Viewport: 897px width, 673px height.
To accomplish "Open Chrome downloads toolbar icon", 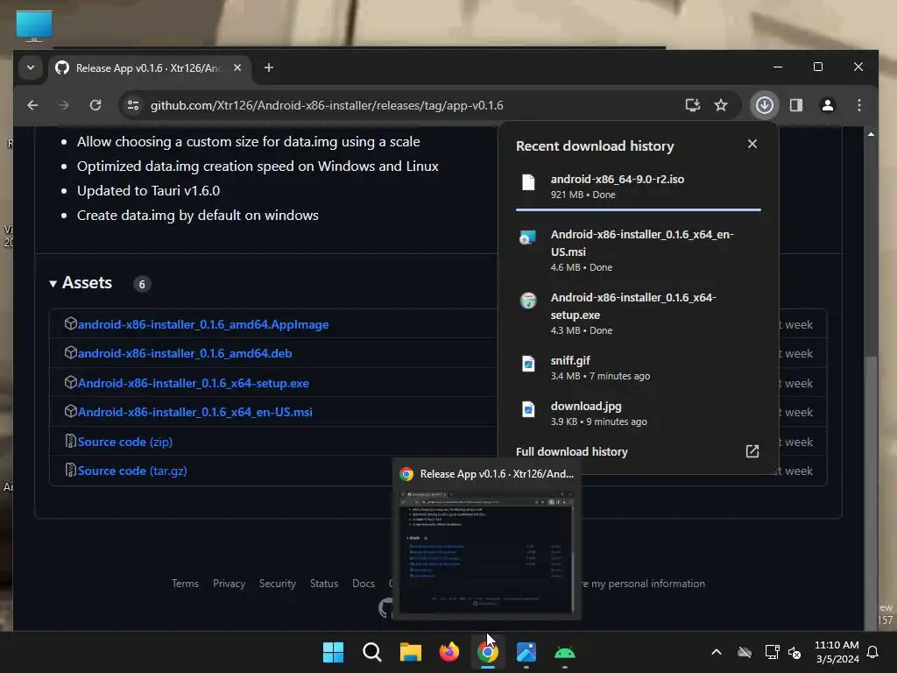I will [764, 105].
